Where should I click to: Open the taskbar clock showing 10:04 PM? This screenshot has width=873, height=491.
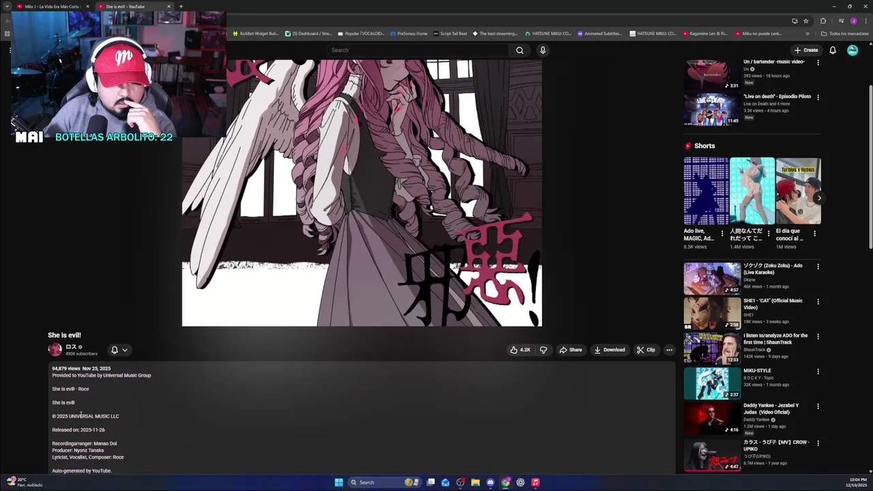(857, 482)
